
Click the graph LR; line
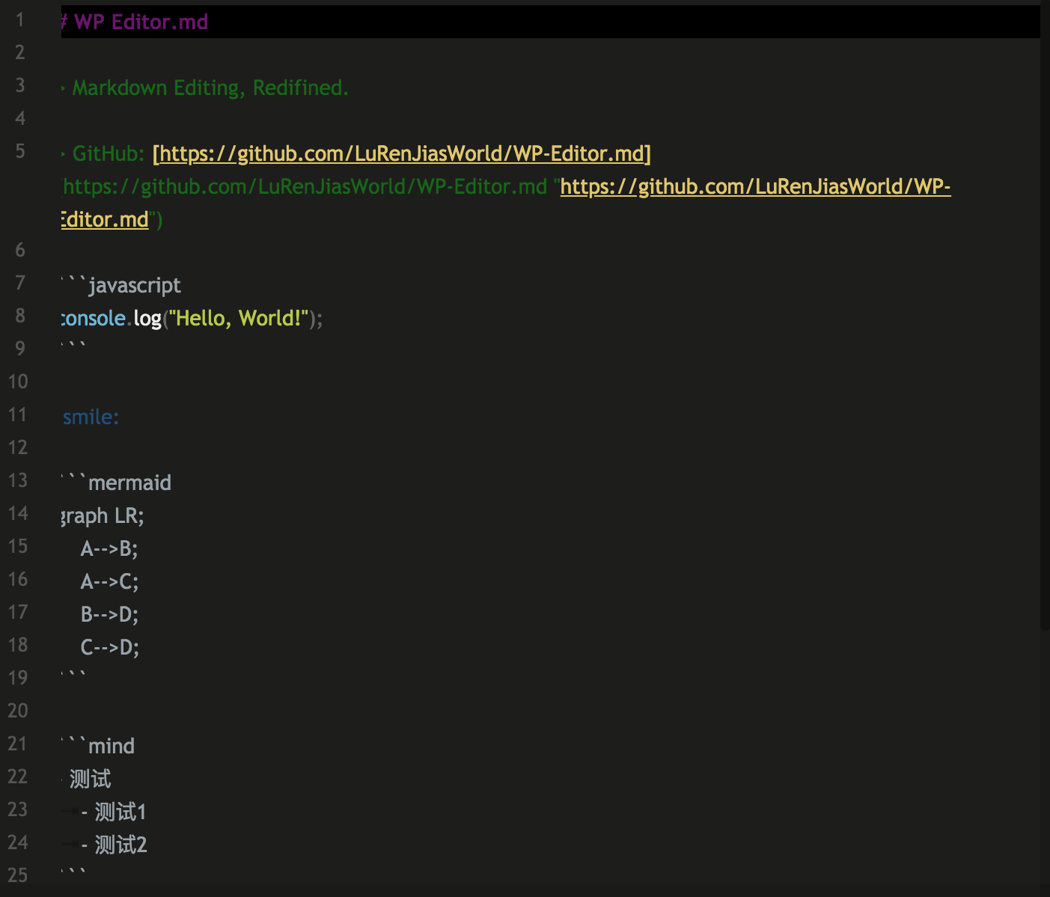[103, 515]
